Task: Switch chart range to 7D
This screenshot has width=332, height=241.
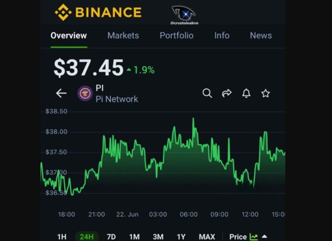Action: coord(111,237)
